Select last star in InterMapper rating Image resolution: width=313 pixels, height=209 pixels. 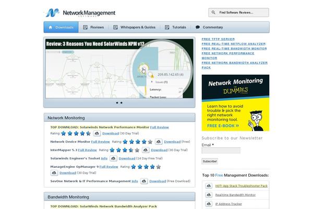(x=137, y=150)
